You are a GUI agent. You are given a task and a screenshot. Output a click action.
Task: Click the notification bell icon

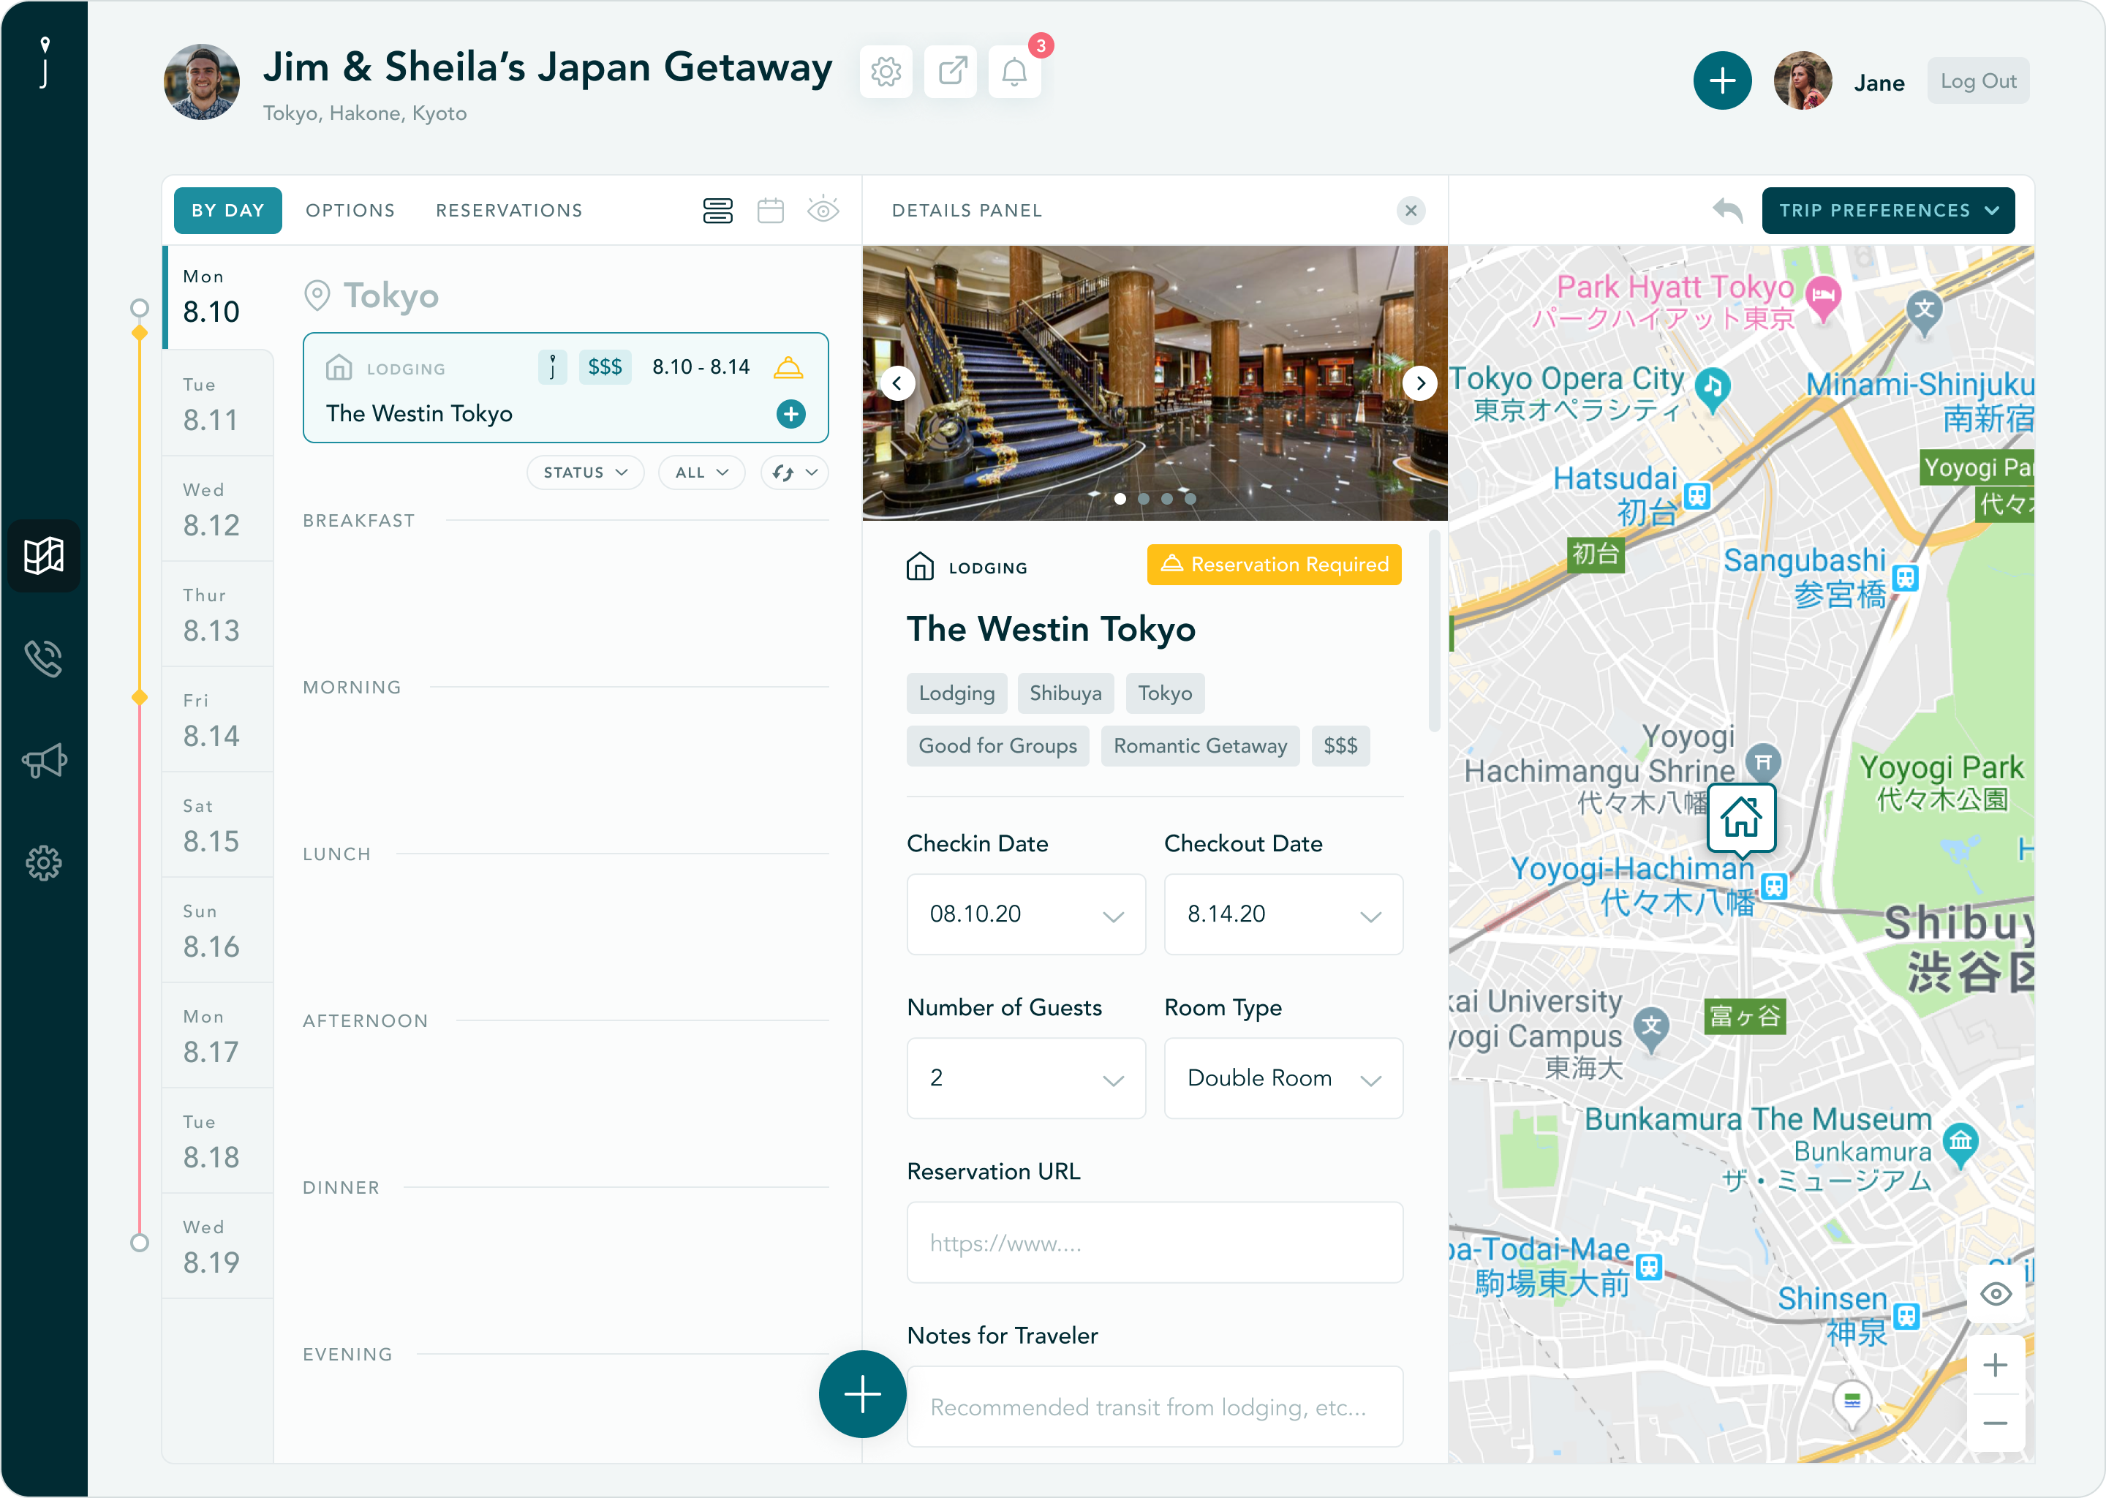tap(1014, 72)
